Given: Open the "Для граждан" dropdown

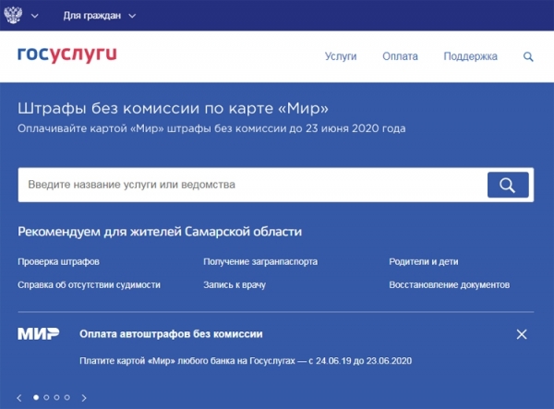Looking at the screenshot, I should (99, 17).
